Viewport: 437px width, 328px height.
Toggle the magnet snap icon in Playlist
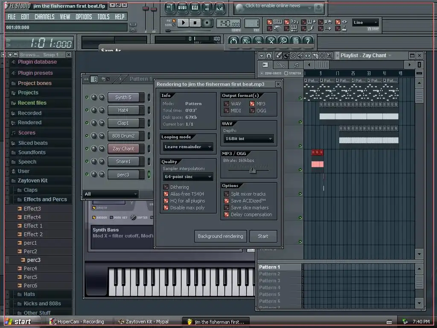click(269, 56)
